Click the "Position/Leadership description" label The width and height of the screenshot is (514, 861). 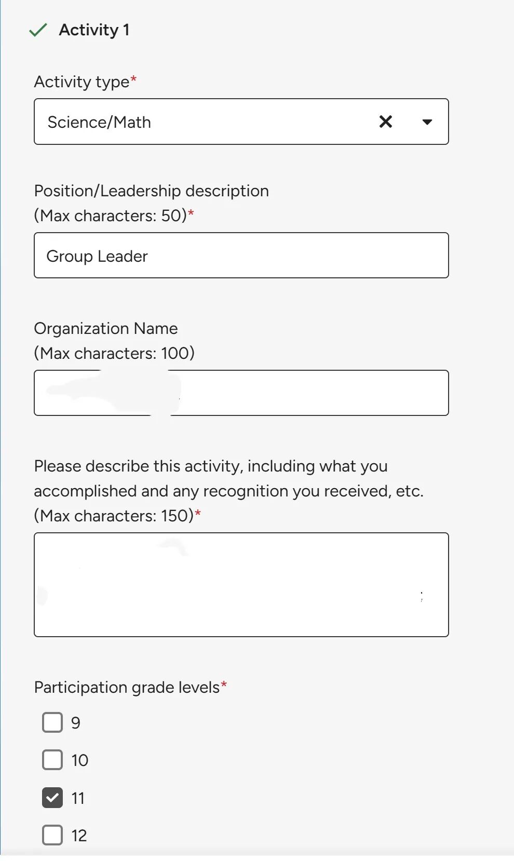(x=151, y=191)
